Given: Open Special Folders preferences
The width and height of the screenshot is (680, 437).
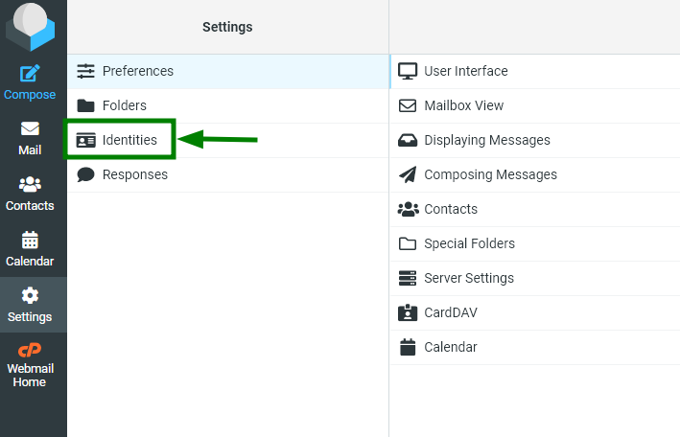Looking at the screenshot, I should click(x=535, y=243).
